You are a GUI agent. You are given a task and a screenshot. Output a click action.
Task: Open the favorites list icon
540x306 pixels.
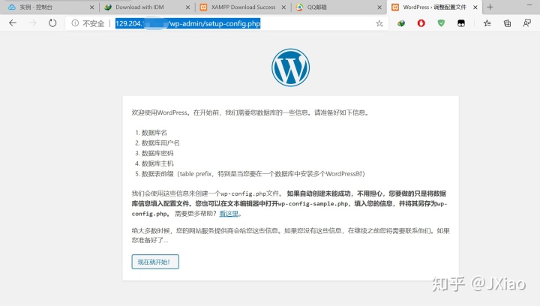coord(487,23)
